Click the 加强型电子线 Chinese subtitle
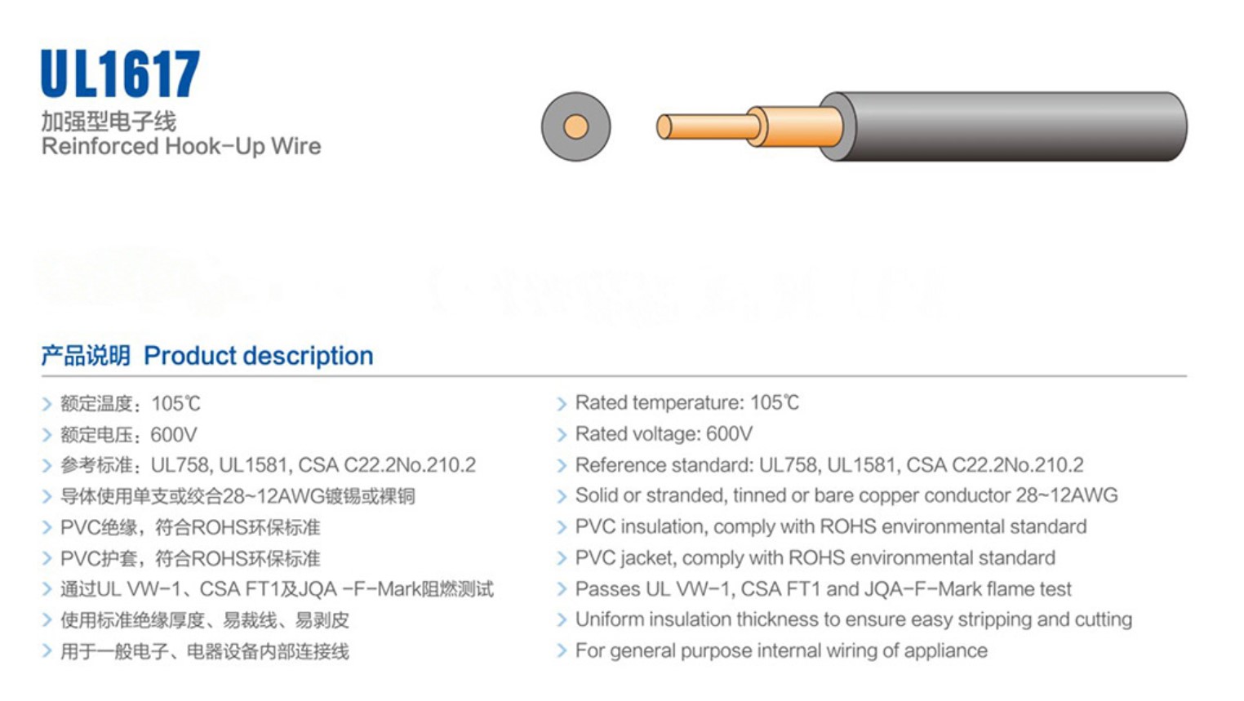 coord(109,122)
